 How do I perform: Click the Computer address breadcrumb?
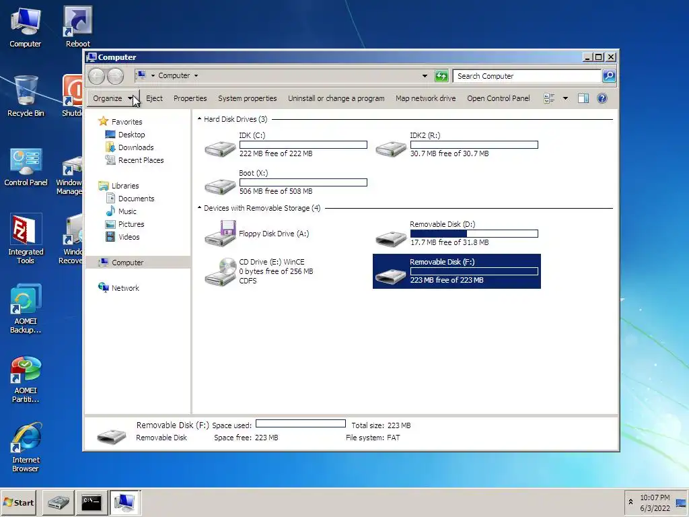[x=174, y=75]
